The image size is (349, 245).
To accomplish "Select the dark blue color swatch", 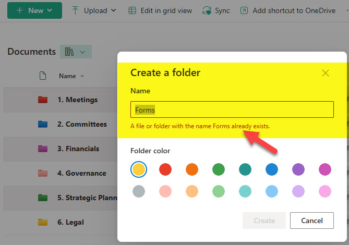I will pos(272,169).
